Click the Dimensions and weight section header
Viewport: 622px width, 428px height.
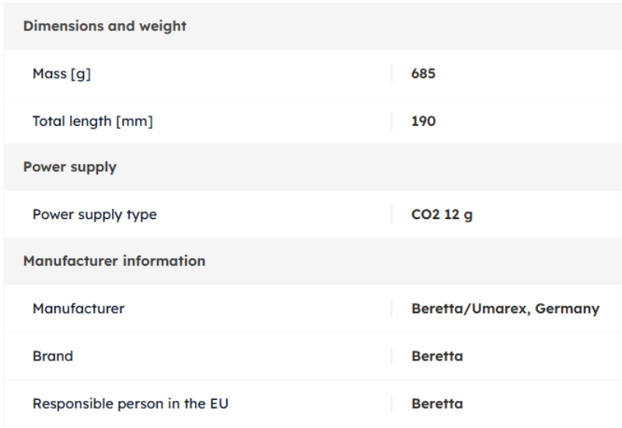(105, 26)
